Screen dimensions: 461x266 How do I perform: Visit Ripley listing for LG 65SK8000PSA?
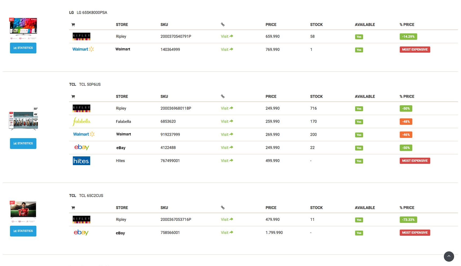coord(227,36)
